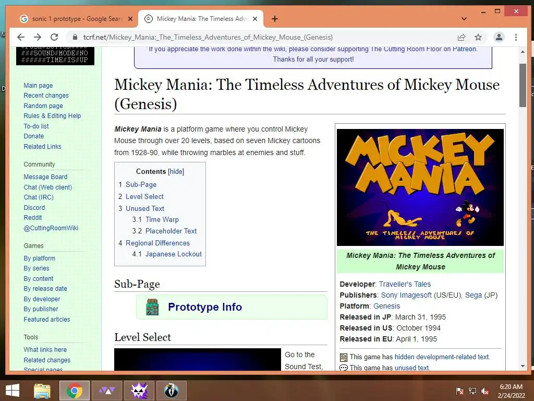Switch to the sonic 1 prototype Google Search tab
The width and height of the screenshot is (534, 401).
76,19
